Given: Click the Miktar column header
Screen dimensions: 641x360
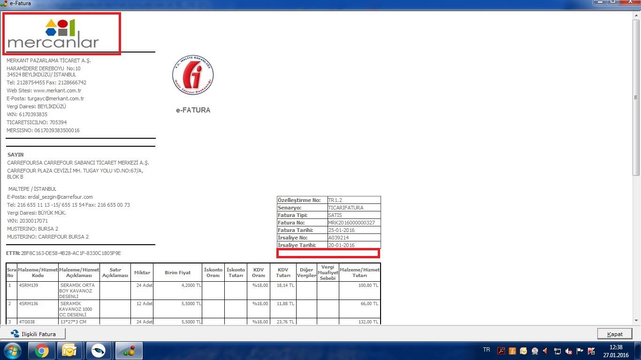Looking at the screenshot, I should click(x=142, y=272).
